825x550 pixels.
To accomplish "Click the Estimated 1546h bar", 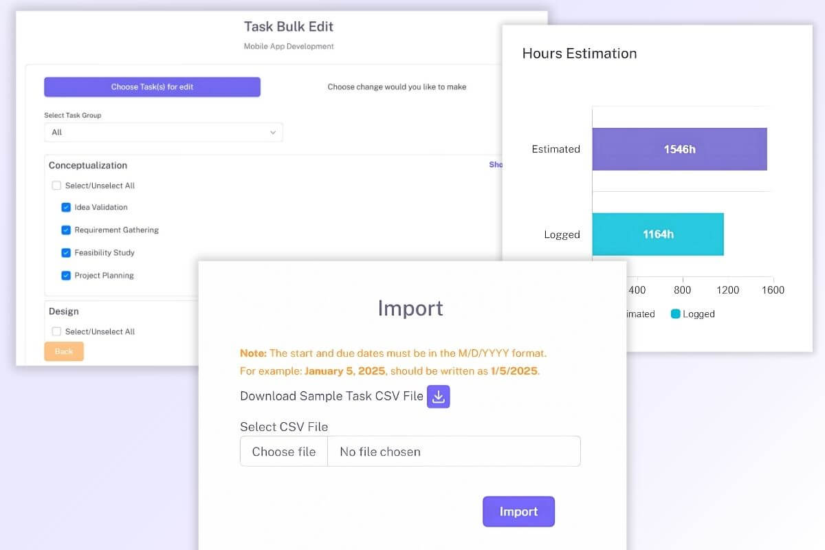I will 679,149.
